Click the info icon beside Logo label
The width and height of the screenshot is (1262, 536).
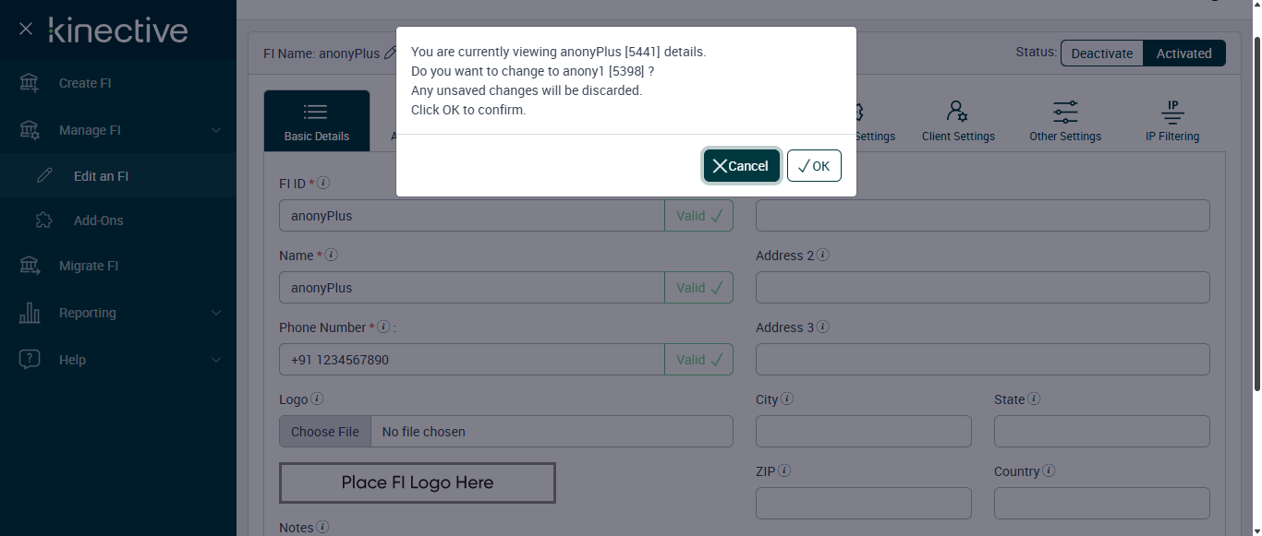pyautogui.click(x=317, y=399)
